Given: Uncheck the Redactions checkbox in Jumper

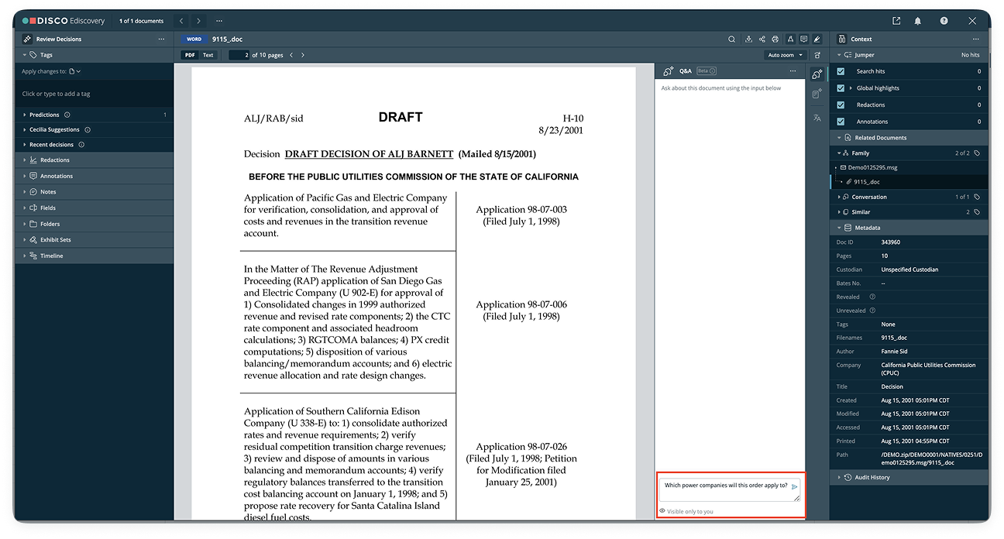Looking at the screenshot, I should pos(840,105).
